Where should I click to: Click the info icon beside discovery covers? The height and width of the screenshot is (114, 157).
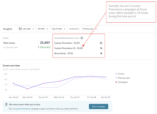click(x=82, y=38)
